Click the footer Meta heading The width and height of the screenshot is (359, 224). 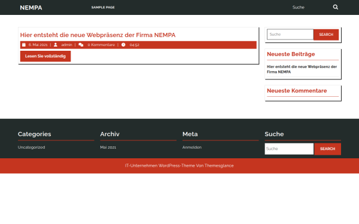190,134
